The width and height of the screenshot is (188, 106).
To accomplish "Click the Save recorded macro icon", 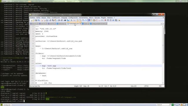I will (116, 20).
